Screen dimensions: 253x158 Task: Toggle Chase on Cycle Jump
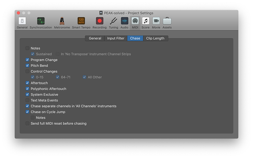[27, 112]
